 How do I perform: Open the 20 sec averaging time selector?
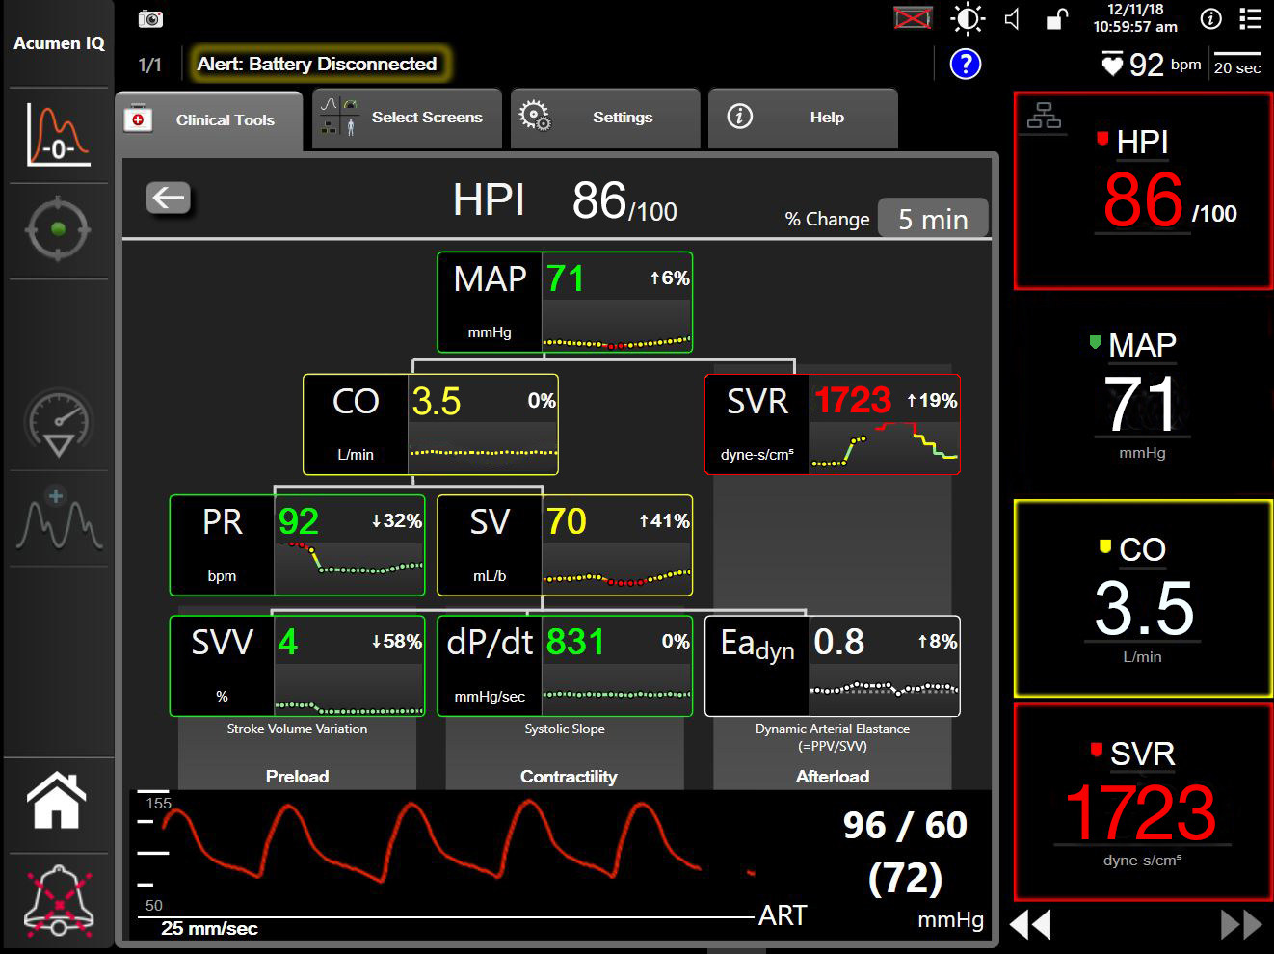1237,65
